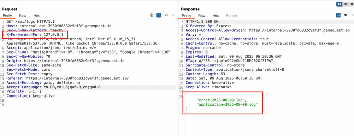Show non-printable characters in Request
This screenshot has width=354, height=136.
point(166,15)
